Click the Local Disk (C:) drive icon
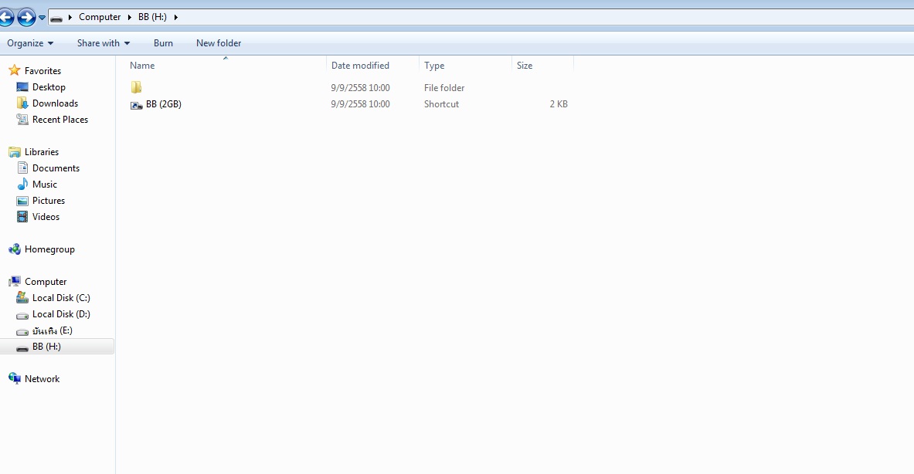This screenshot has height=474, width=914. point(22,297)
